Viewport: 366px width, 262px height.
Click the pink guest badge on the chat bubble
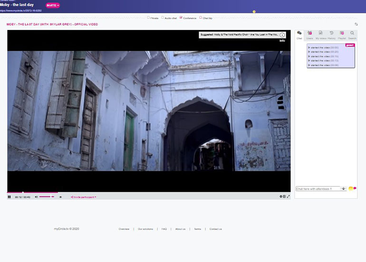[350, 45]
